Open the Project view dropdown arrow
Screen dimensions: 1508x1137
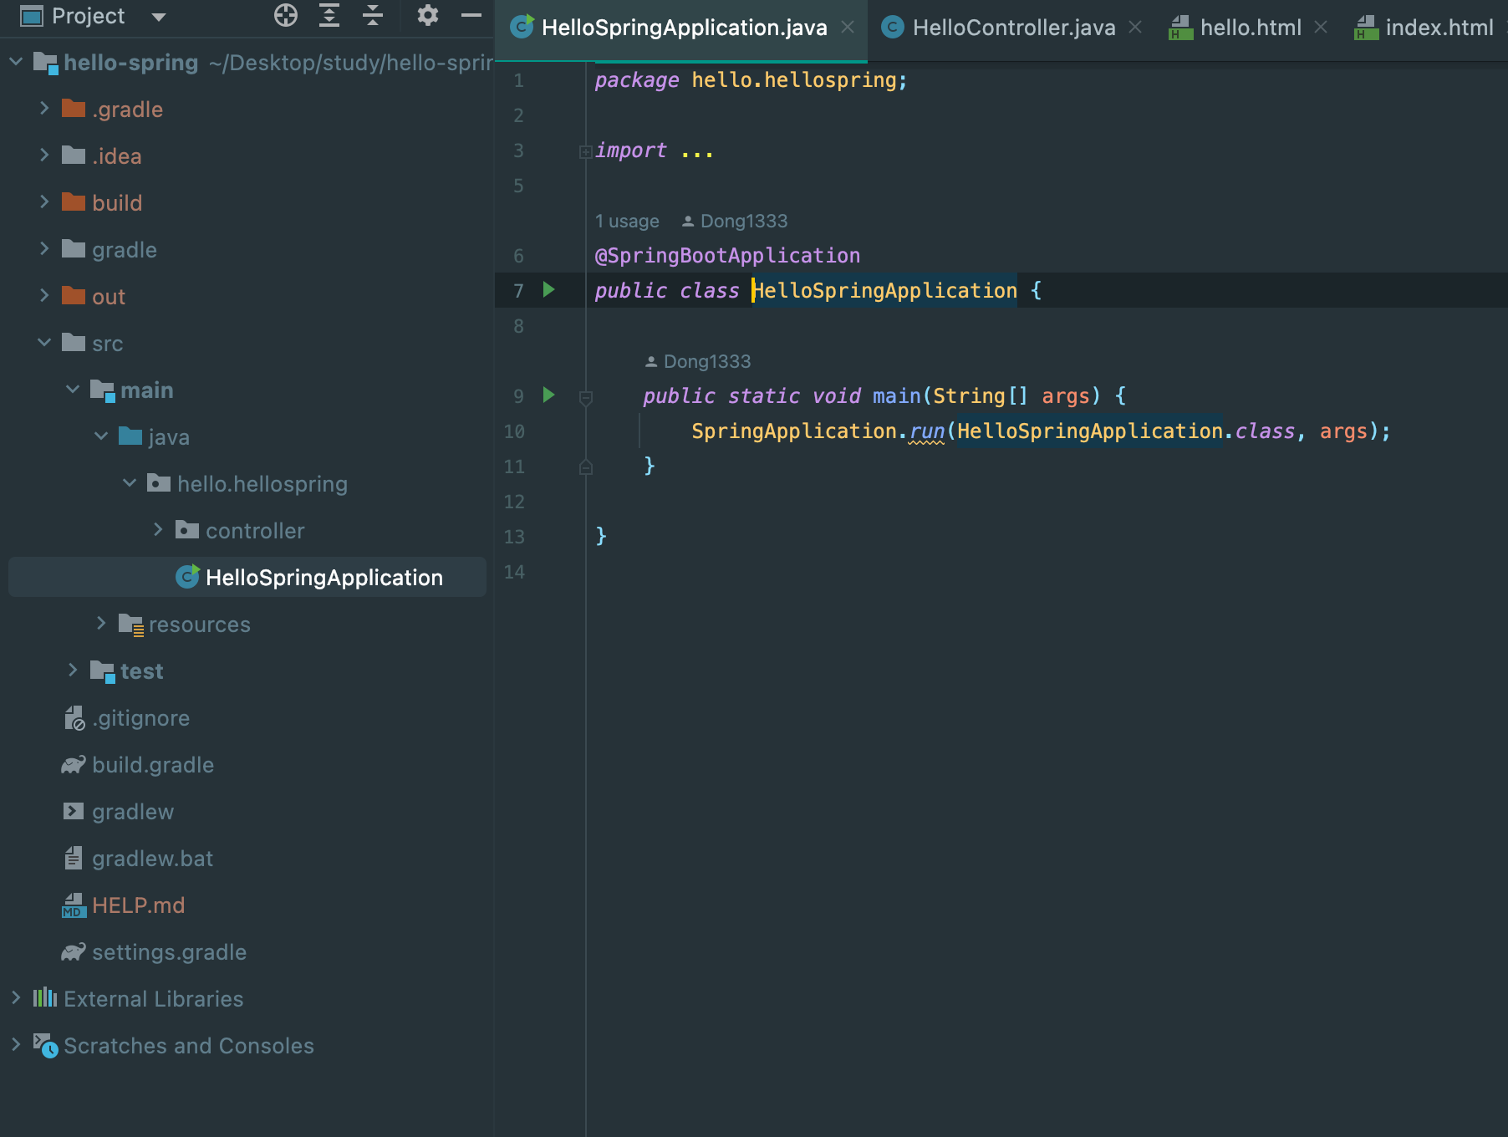click(159, 17)
